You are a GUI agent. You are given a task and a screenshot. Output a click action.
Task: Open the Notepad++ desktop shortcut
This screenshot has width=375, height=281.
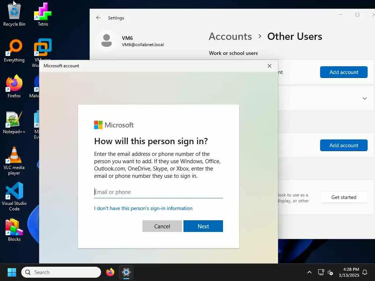point(14,122)
